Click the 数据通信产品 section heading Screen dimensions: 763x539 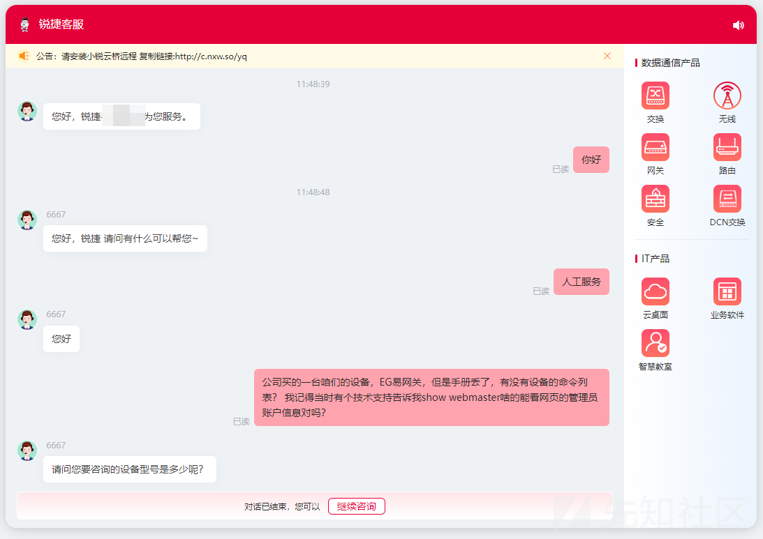click(x=670, y=63)
